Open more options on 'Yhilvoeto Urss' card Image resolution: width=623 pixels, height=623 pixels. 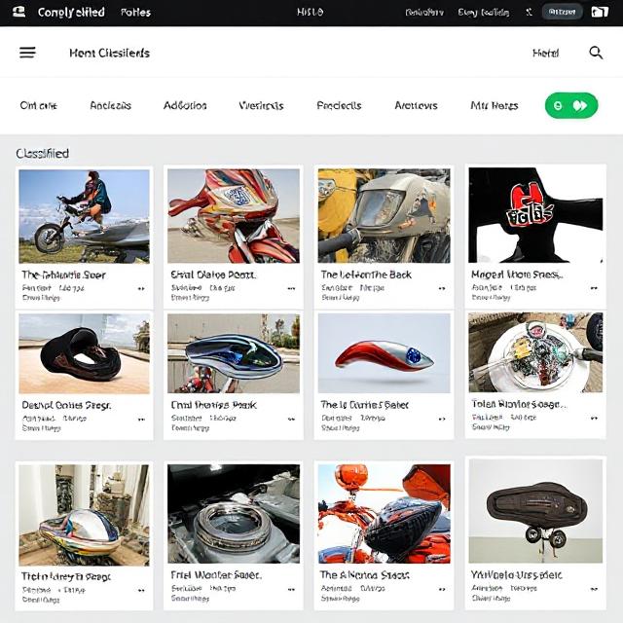[594, 589]
